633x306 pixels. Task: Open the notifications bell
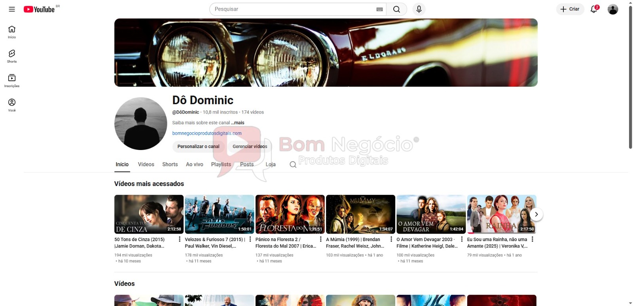pyautogui.click(x=594, y=9)
